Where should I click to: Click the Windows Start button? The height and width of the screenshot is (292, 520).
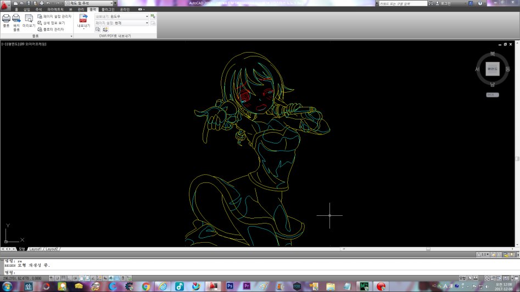pos(7,286)
